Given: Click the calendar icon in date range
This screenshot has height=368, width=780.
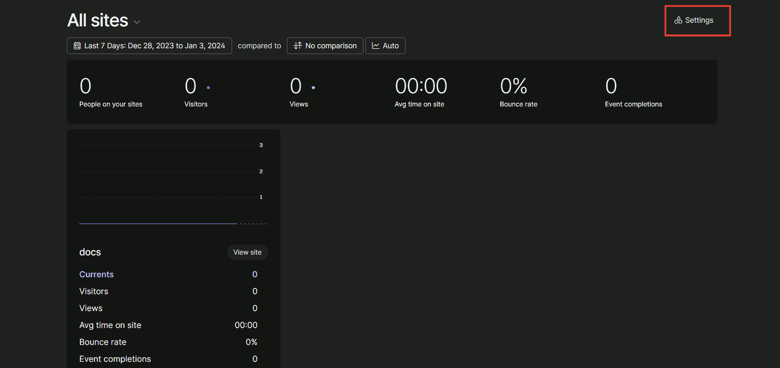Looking at the screenshot, I should tap(77, 46).
